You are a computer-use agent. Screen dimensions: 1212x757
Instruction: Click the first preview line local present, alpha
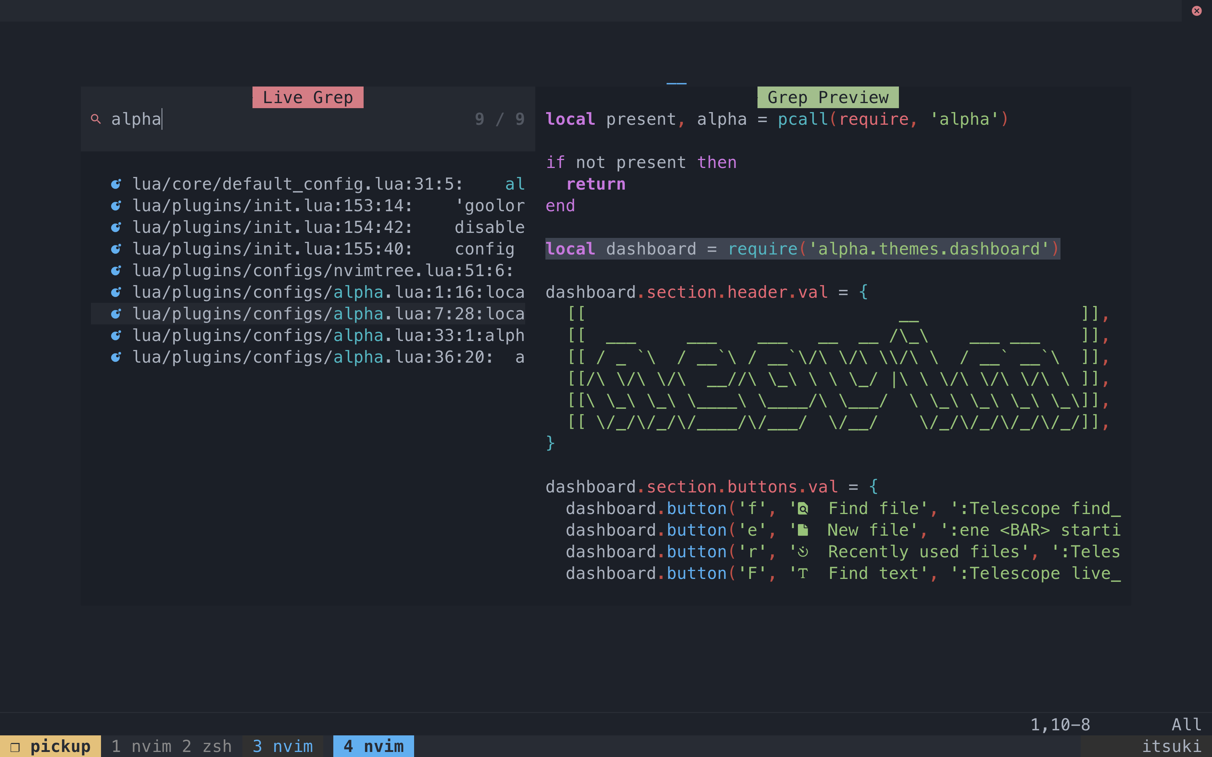[777, 119]
